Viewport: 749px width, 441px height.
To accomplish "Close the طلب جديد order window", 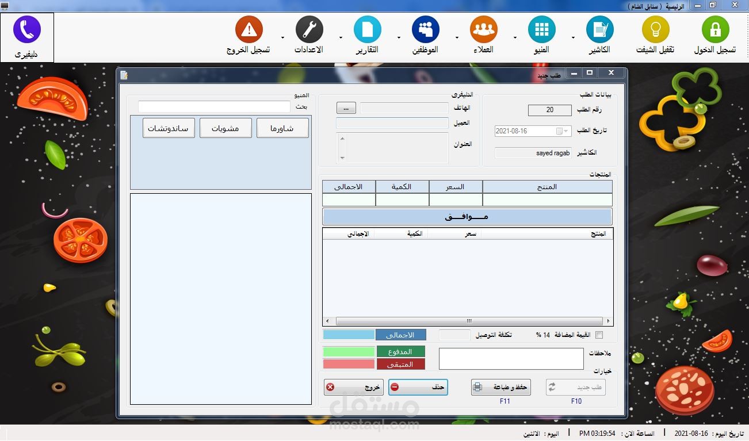I will point(610,73).
